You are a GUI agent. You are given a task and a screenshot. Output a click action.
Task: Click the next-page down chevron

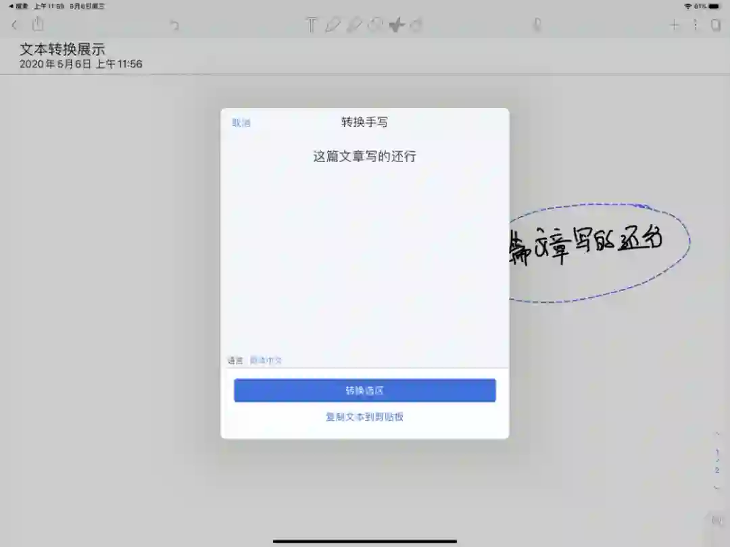coord(717,488)
